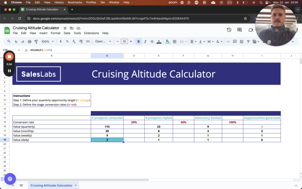Open the Extensions menu
302x189 pixels.
click(x=91, y=33)
